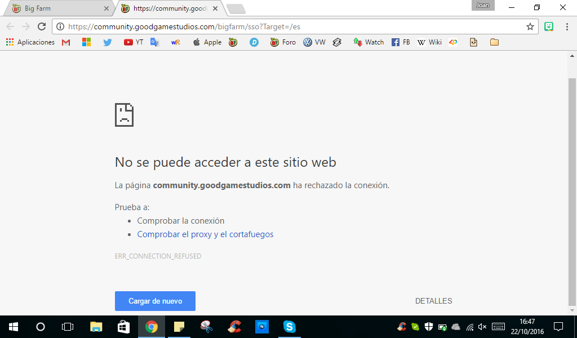577x338 pixels.
Task: Open the colorful 40 bookmark icon
Action: (453, 42)
